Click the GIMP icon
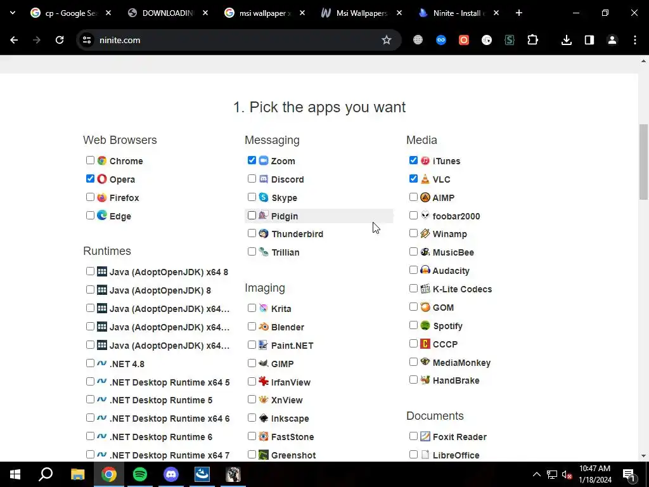 click(x=264, y=363)
